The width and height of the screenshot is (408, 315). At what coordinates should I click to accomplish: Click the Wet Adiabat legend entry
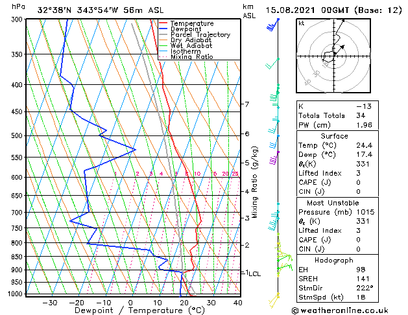pyautogui.click(x=186, y=45)
